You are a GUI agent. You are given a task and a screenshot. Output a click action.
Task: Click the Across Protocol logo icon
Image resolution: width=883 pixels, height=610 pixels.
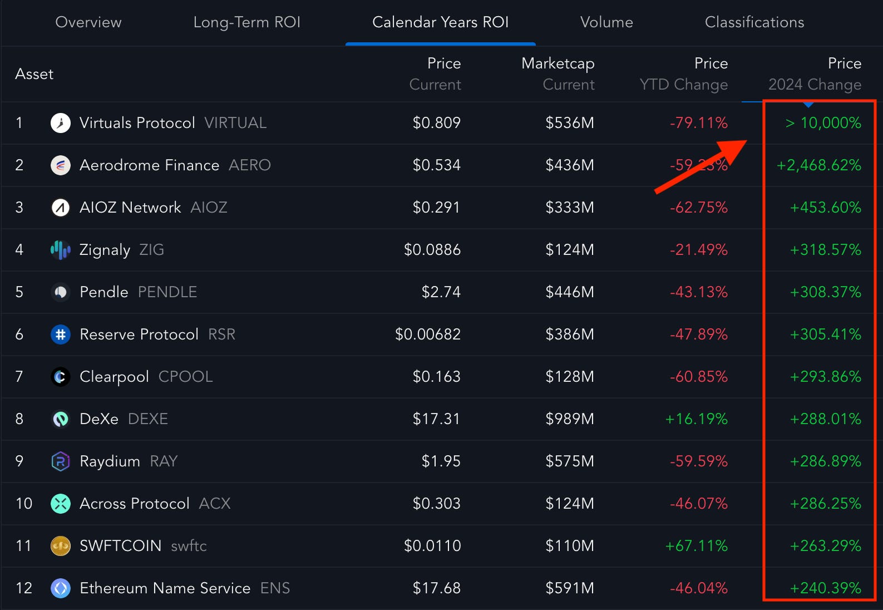tap(61, 503)
